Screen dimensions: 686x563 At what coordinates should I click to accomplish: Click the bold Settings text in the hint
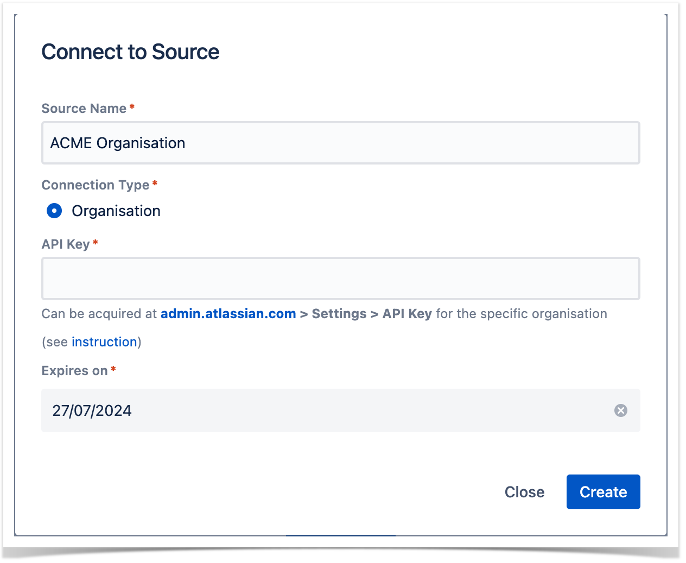[x=339, y=314]
